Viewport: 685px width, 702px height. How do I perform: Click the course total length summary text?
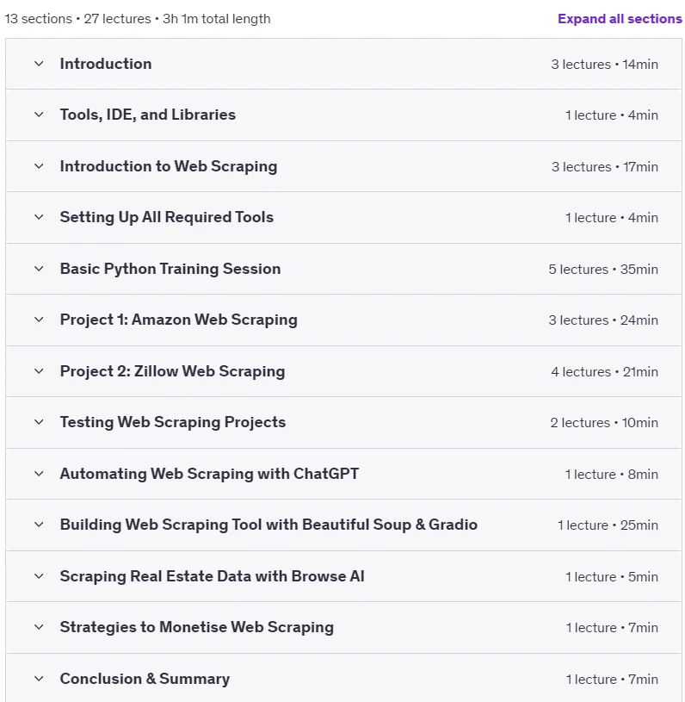click(x=138, y=19)
